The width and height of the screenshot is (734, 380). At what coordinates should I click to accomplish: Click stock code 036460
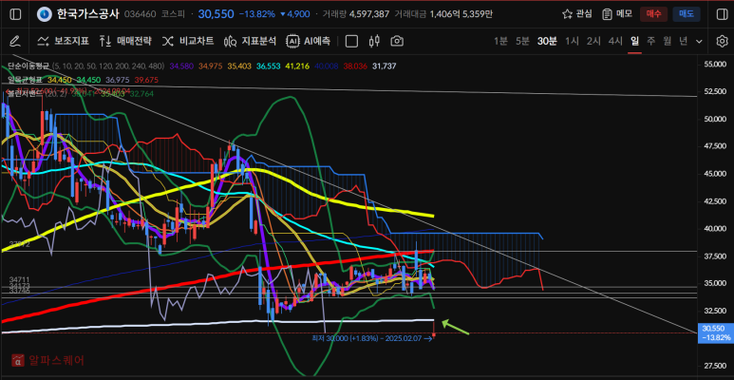[x=141, y=14]
